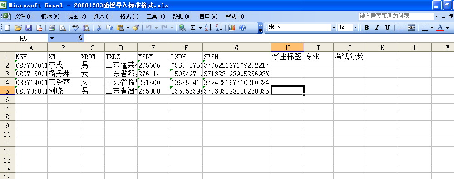Click the Name Box showing H5
Viewport: 454px width, 179px height.
(x=24, y=38)
